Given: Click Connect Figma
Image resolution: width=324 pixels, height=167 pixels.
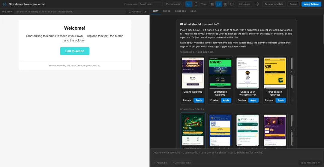Looking at the screenshot, I should pyautogui.click(x=181, y=163).
